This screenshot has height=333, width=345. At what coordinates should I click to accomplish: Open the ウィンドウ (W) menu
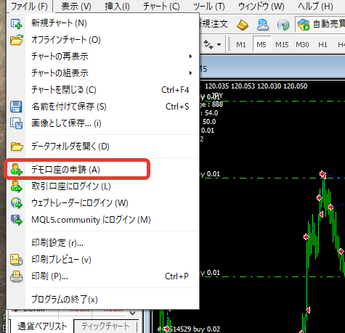tap(261, 7)
